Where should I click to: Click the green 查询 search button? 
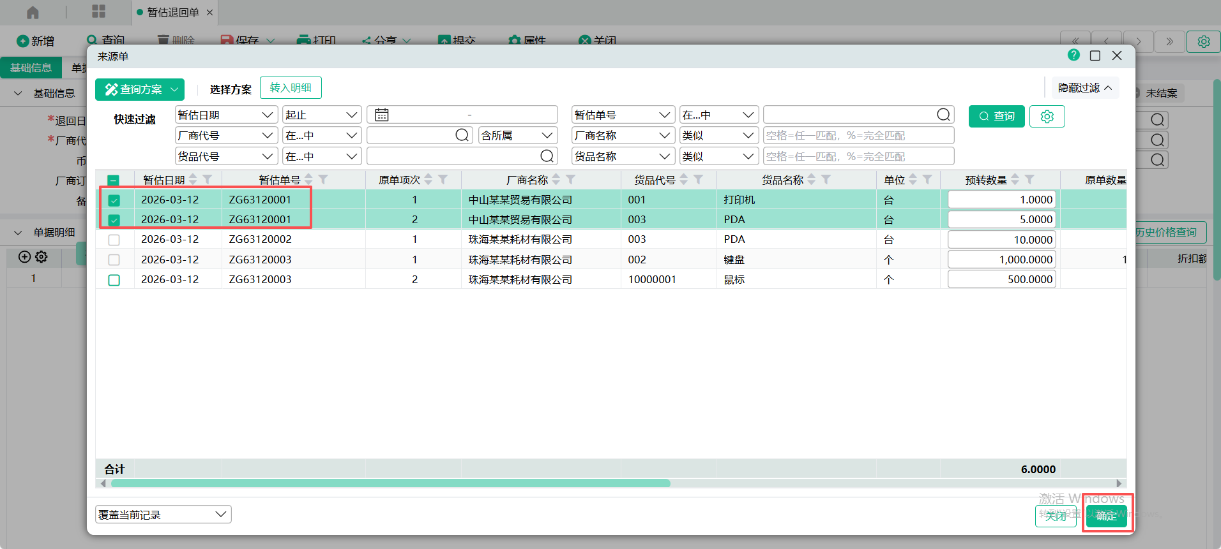coord(996,117)
